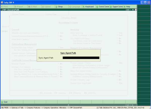Screen dimensions: 151x109
Task: Click the F2: Inventory button
Action: tap(60, 93)
